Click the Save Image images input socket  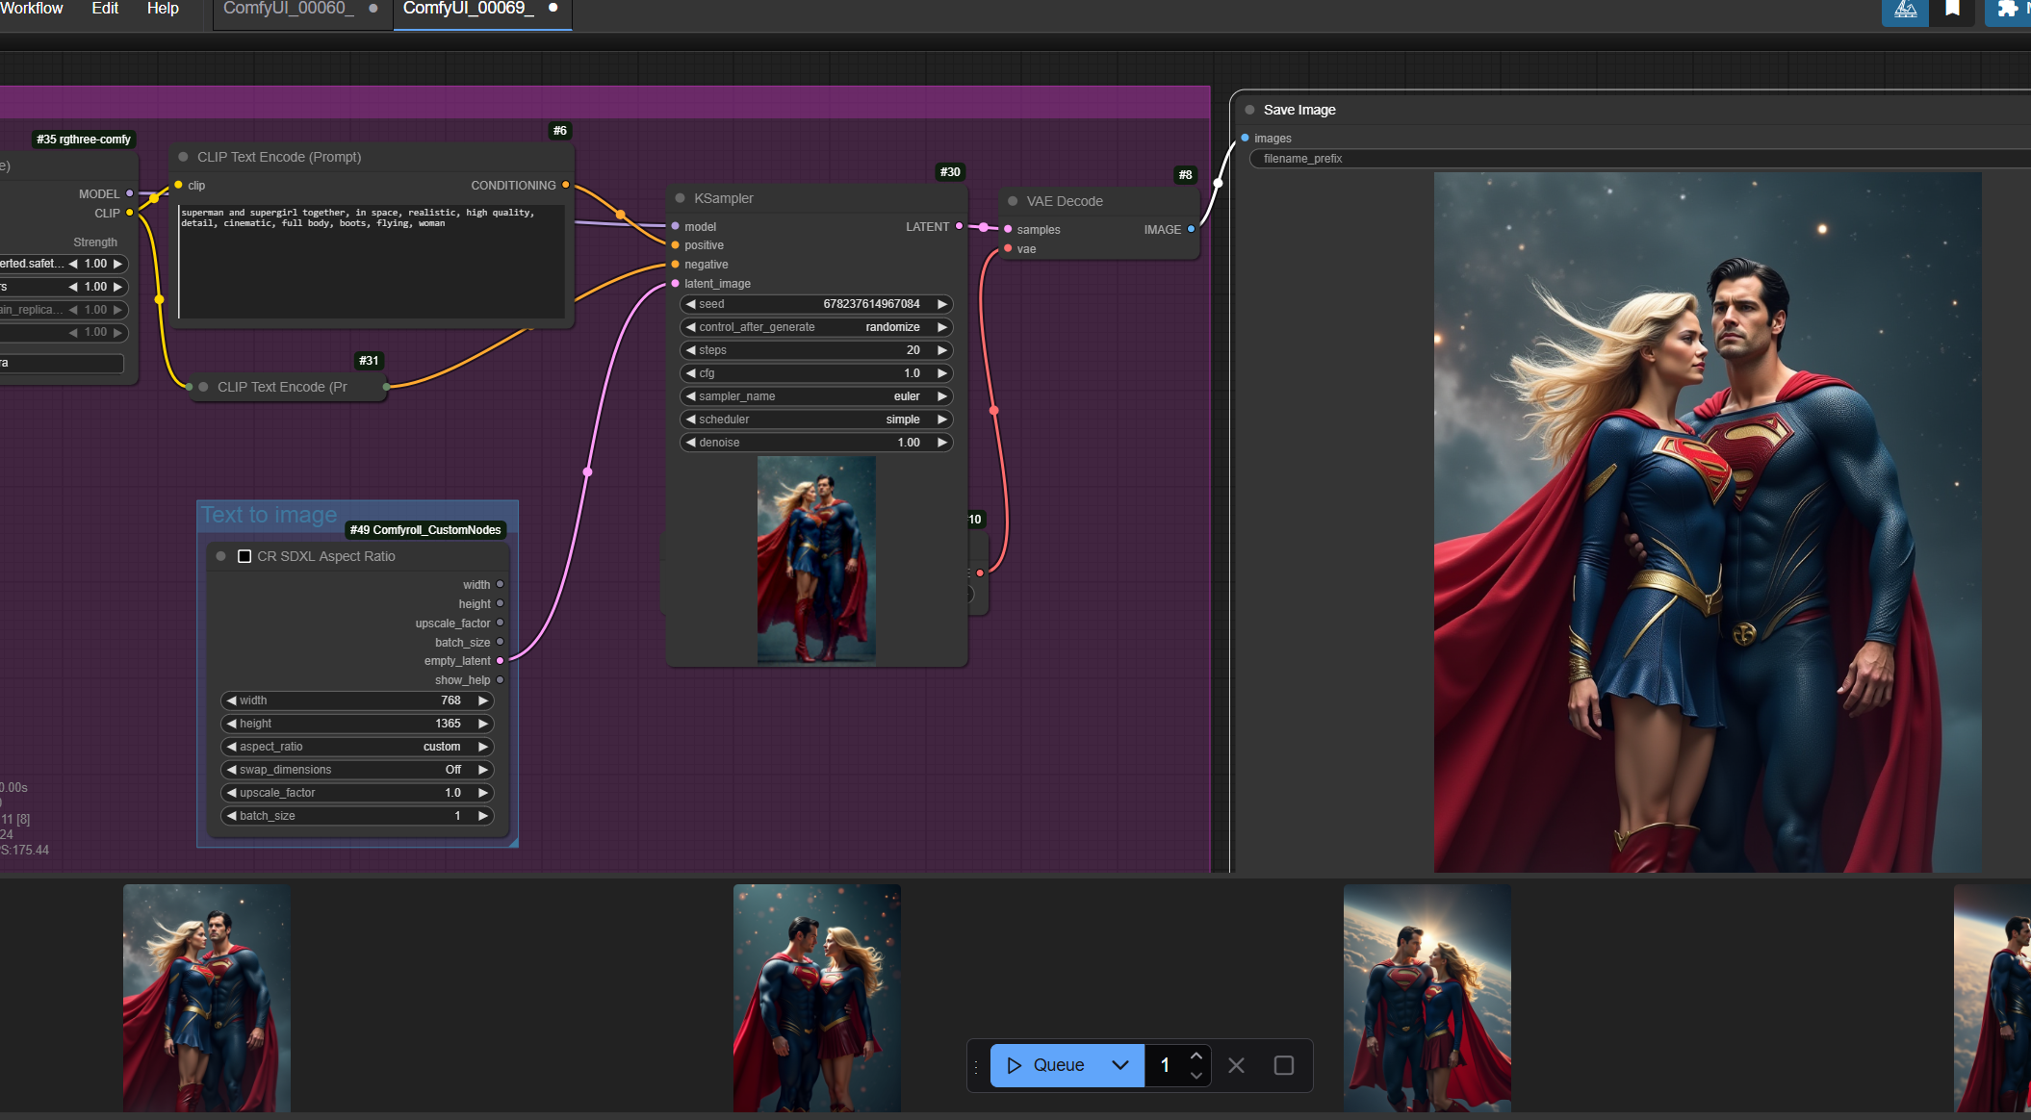[1245, 138]
